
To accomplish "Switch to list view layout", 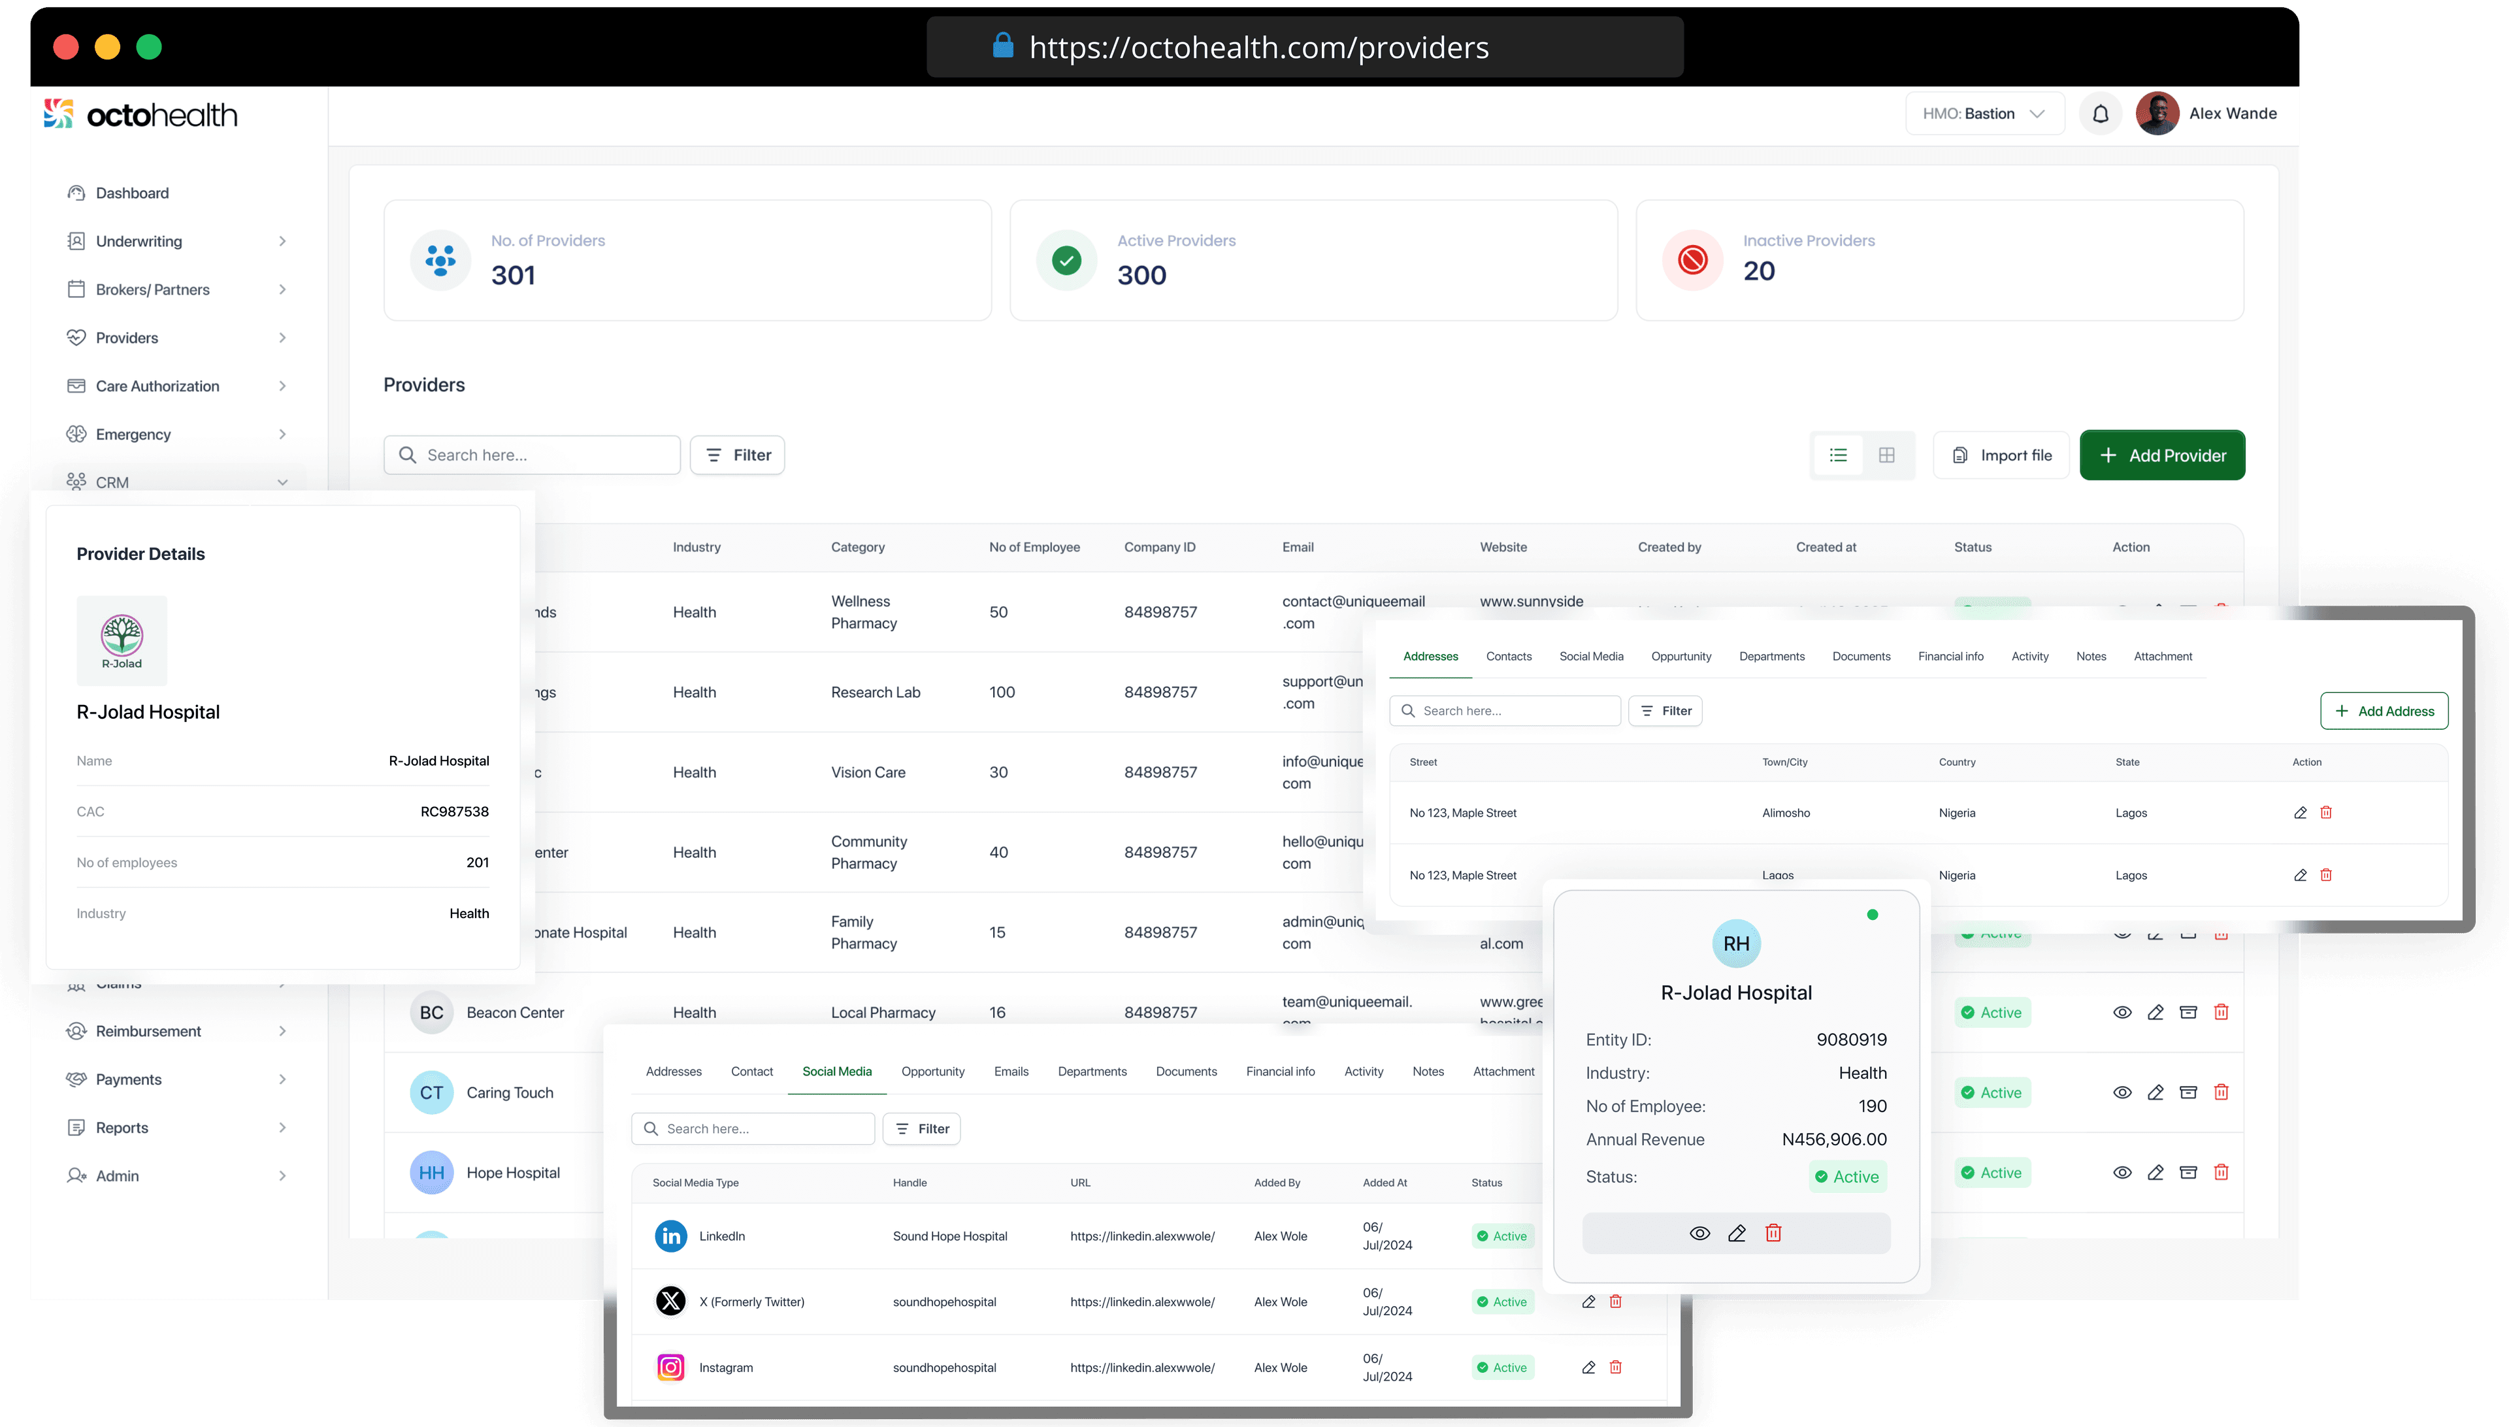I will pyautogui.click(x=1837, y=455).
